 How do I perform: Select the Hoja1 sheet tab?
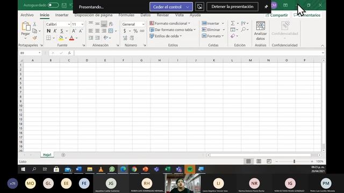[47, 155]
